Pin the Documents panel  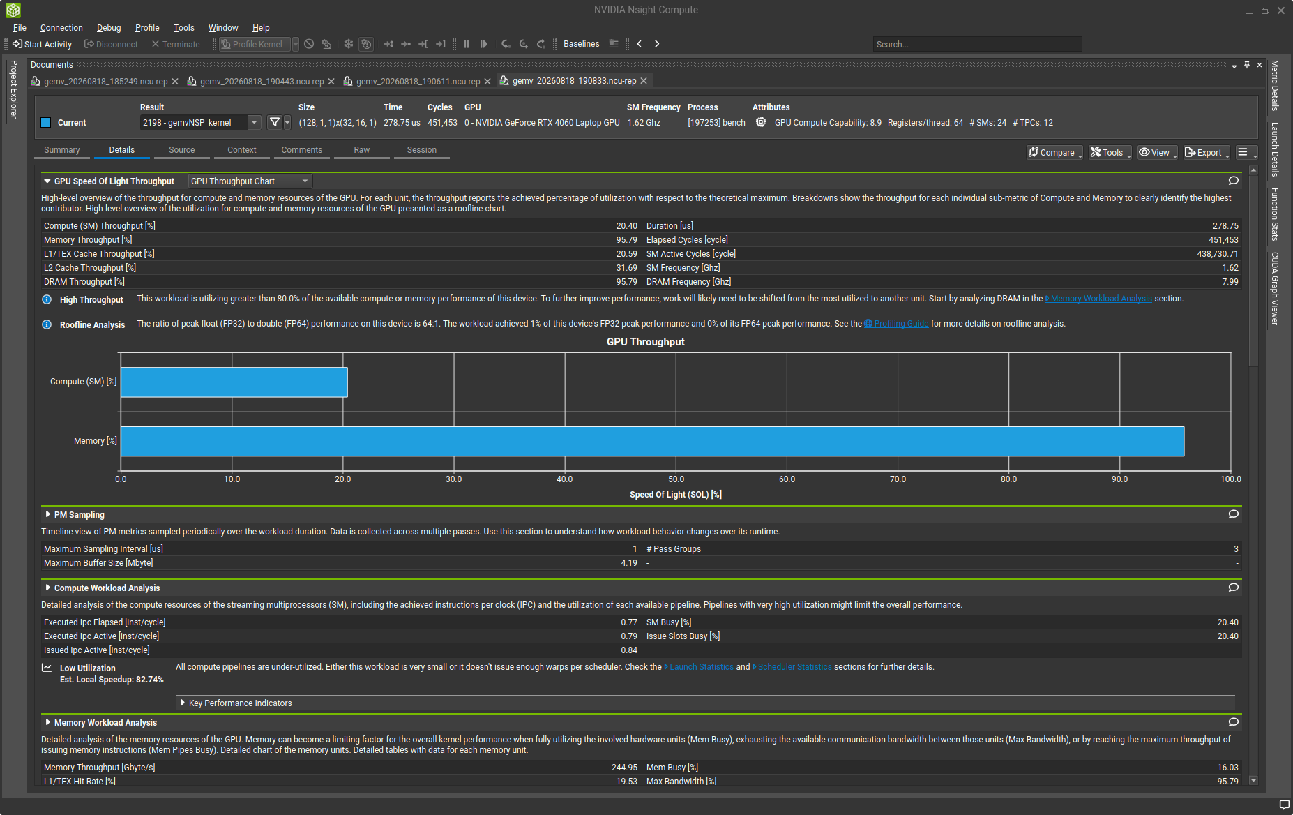(1247, 64)
